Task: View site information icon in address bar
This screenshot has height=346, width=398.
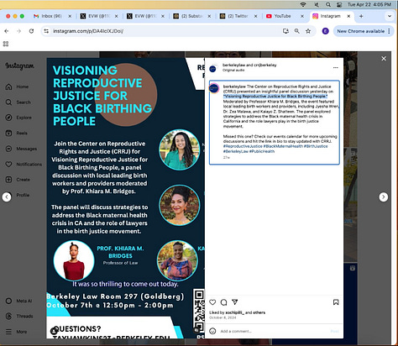Action: 46,31
